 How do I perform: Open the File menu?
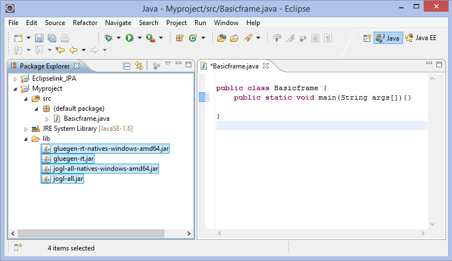click(13, 23)
